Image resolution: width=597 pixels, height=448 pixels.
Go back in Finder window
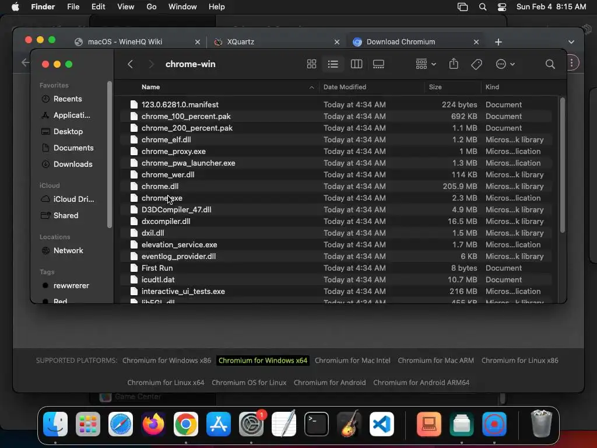tap(130, 64)
